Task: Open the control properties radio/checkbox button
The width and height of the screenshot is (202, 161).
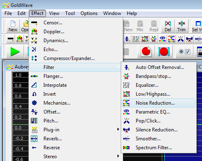Action: pyautogui.click(x=185, y=52)
